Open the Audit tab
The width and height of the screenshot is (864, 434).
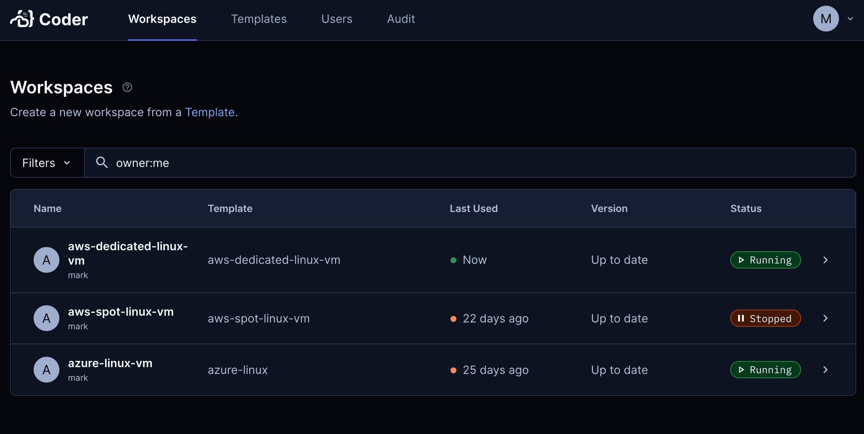401,19
